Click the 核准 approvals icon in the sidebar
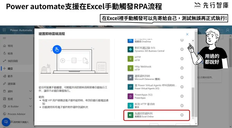This screenshot has width=232, height=128. click(4, 53)
